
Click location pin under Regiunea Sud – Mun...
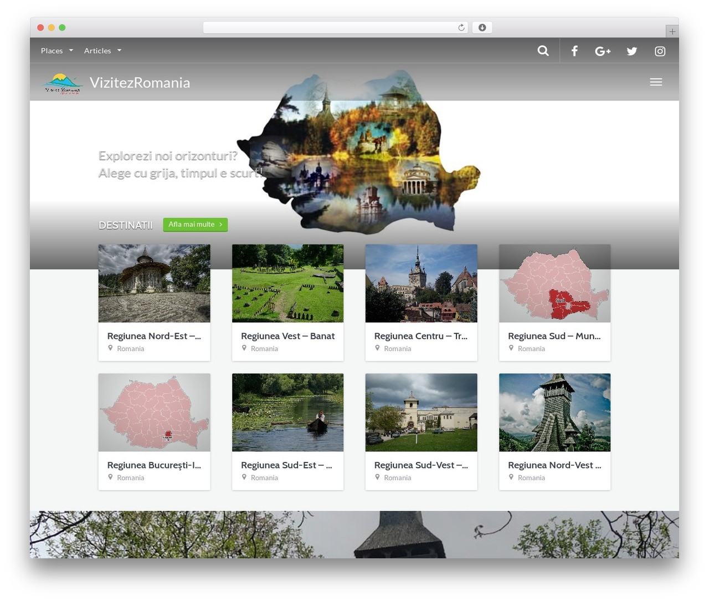click(x=511, y=348)
